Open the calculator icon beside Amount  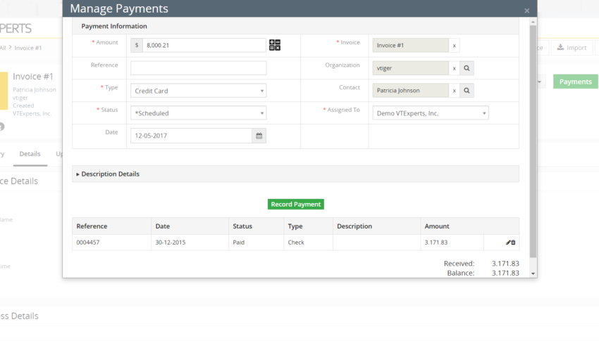coord(275,45)
